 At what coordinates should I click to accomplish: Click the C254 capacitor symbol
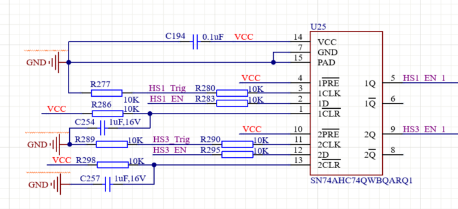click(102, 129)
